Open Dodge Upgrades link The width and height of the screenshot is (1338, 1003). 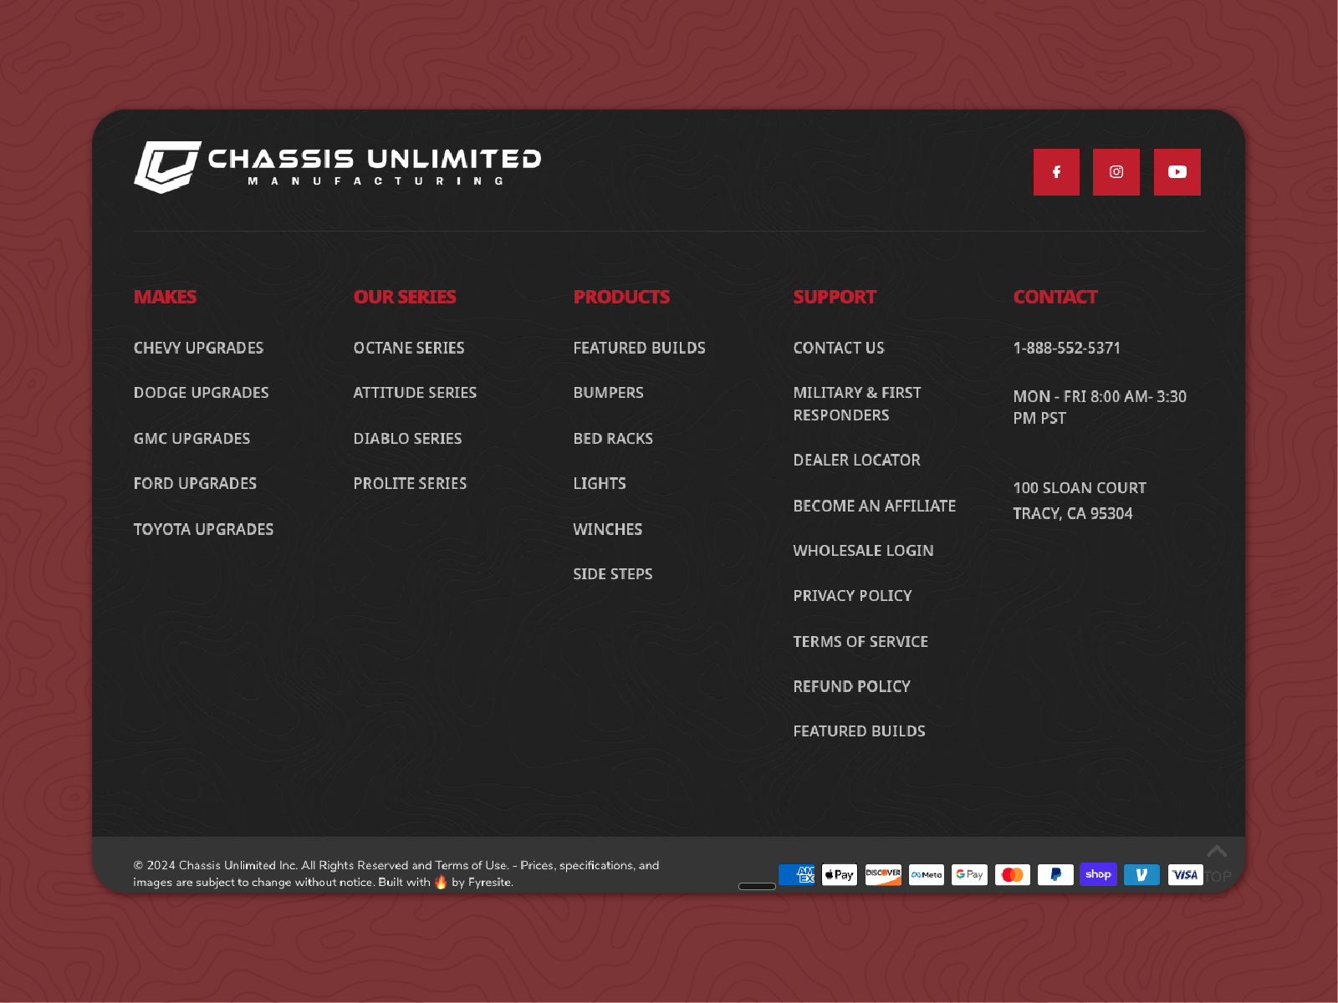point(201,393)
